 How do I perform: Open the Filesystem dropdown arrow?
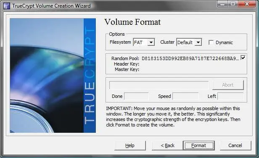click(x=151, y=42)
